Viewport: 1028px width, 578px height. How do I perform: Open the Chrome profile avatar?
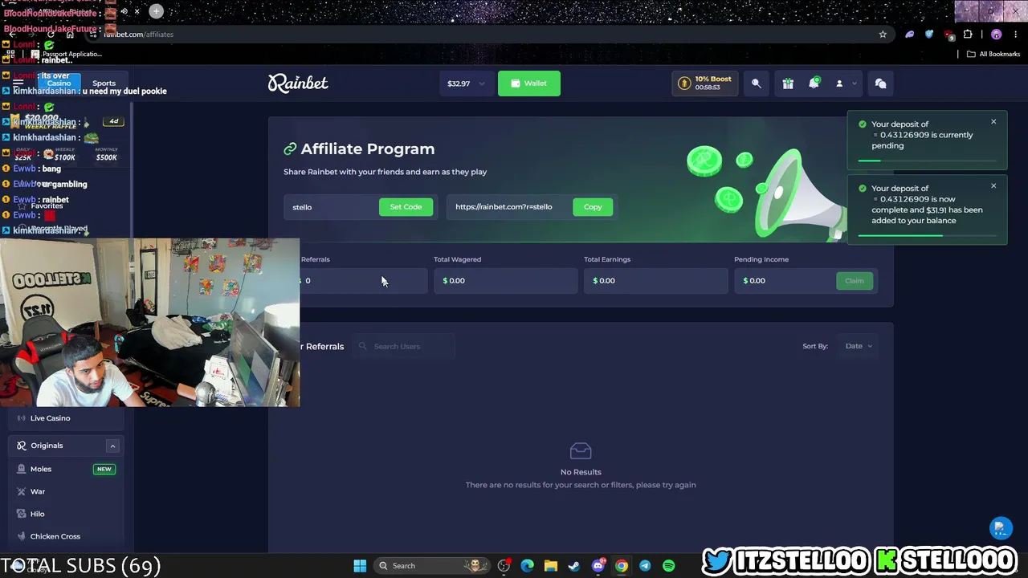997,35
